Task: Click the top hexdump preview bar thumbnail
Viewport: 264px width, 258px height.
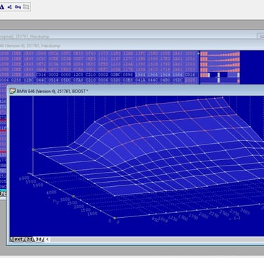Action: [220, 54]
